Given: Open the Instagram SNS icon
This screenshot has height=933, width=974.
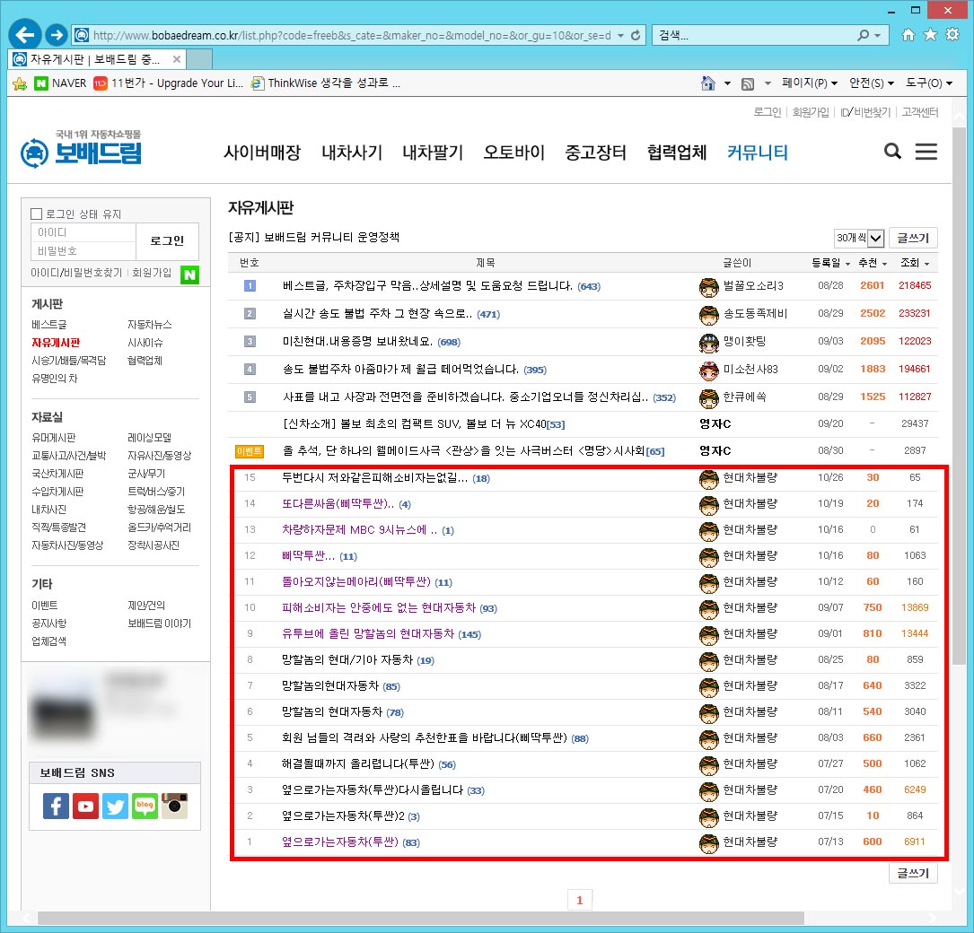Looking at the screenshot, I should 174,806.
